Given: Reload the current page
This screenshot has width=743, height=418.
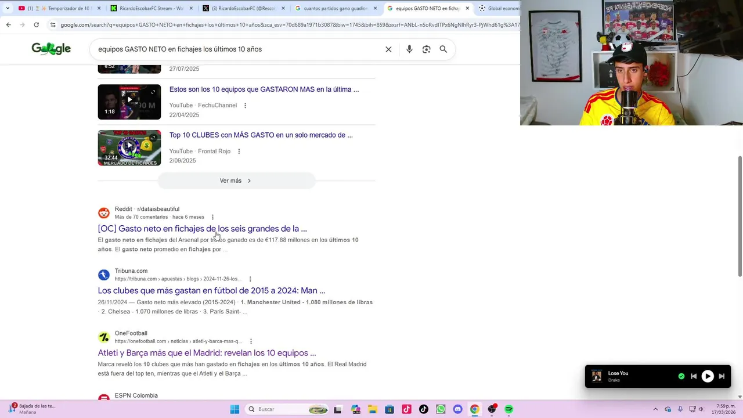Looking at the screenshot, I should [36, 24].
